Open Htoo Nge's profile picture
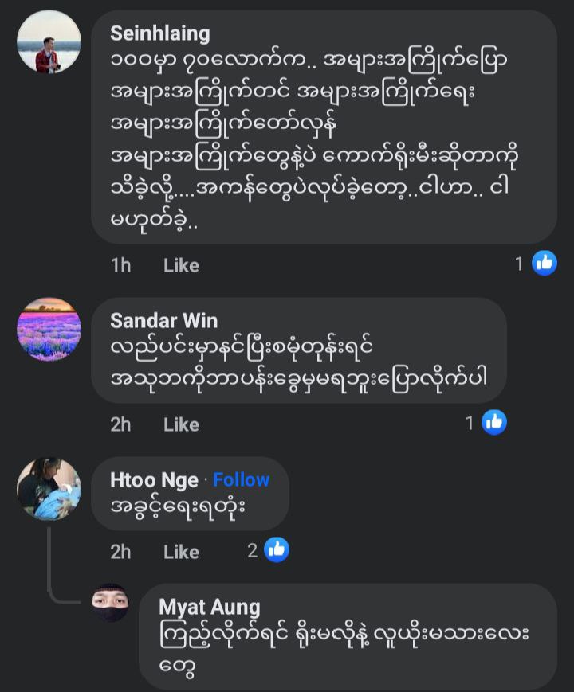 (49, 488)
